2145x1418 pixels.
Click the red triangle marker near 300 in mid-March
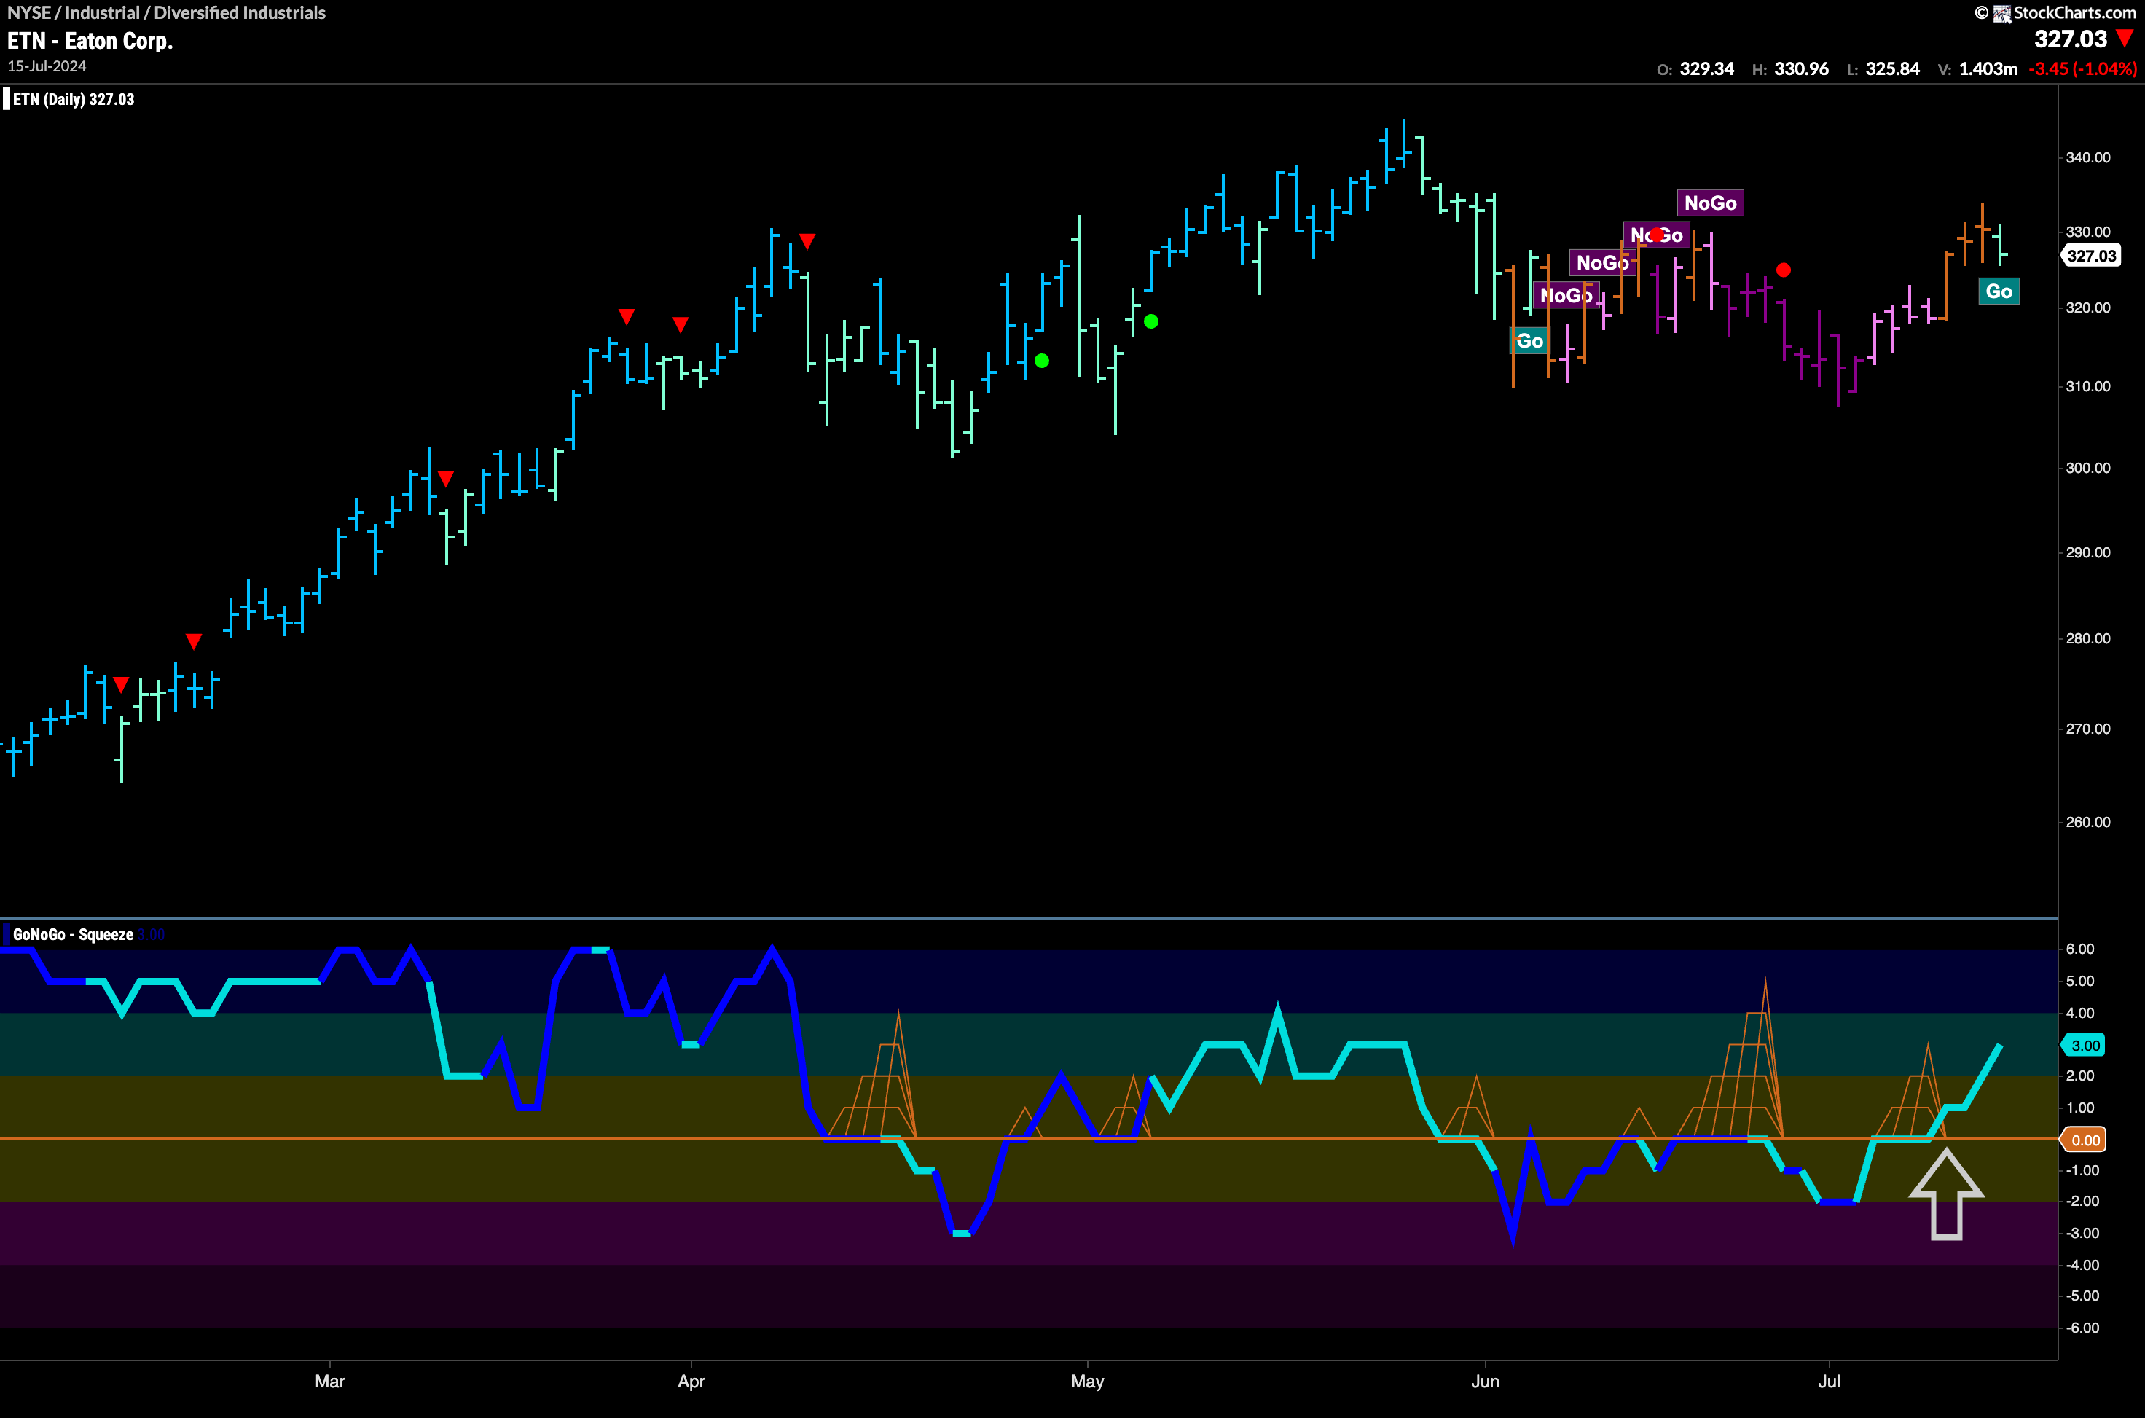(x=446, y=479)
